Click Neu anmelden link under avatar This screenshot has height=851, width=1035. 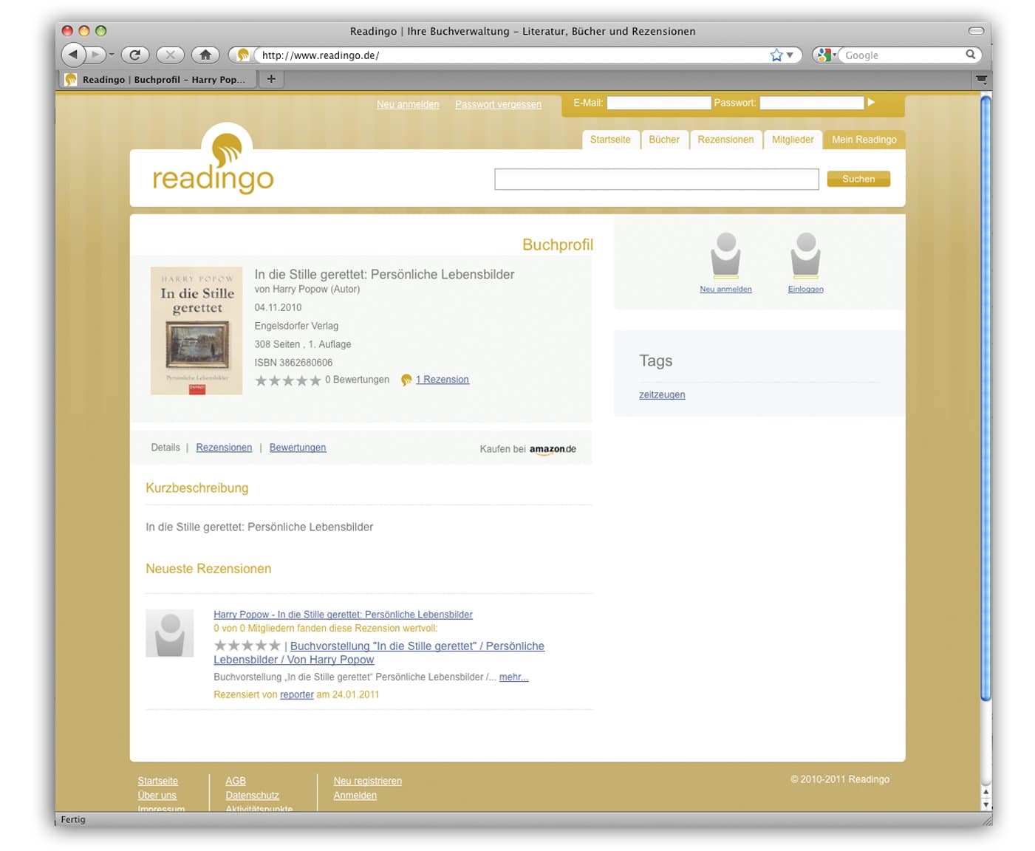pyautogui.click(x=725, y=290)
